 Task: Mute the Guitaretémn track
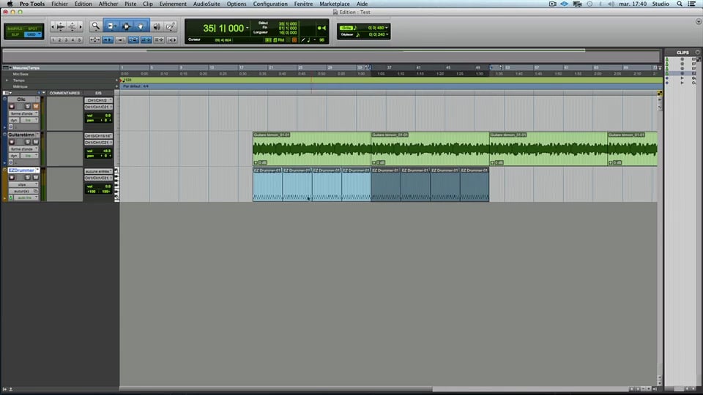(x=35, y=142)
